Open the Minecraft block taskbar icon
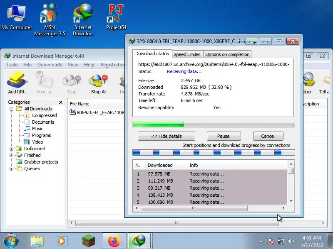The width and height of the screenshot is (333, 249). pos(89,241)
